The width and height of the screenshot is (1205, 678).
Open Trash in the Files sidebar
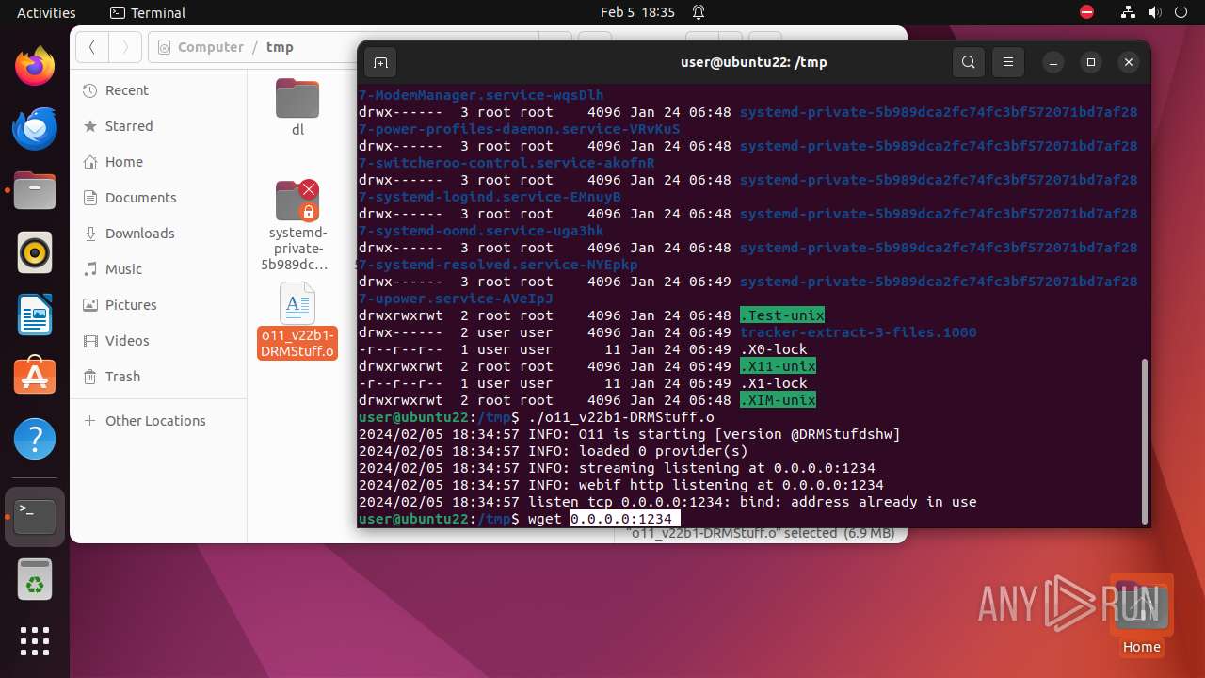(158, 377)
